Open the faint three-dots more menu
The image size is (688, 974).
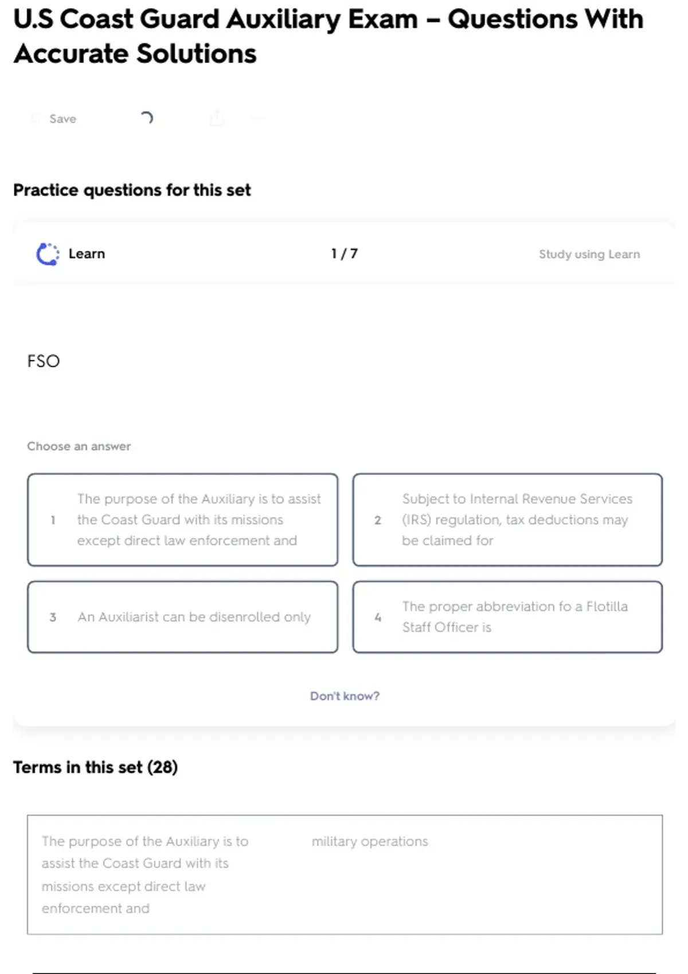pos(258,119)
